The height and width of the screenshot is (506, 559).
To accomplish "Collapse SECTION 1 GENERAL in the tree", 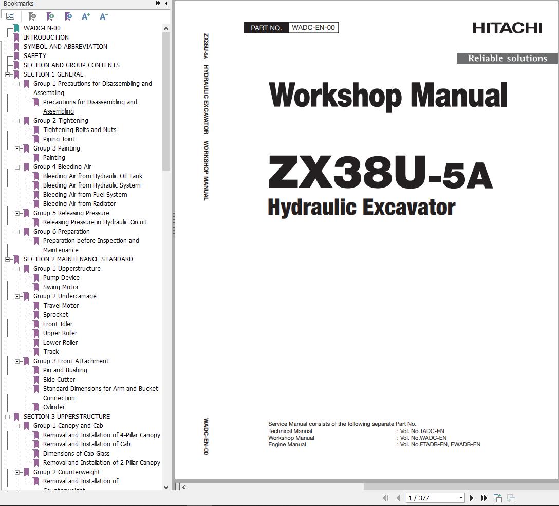I will click(x=7, y=74).
